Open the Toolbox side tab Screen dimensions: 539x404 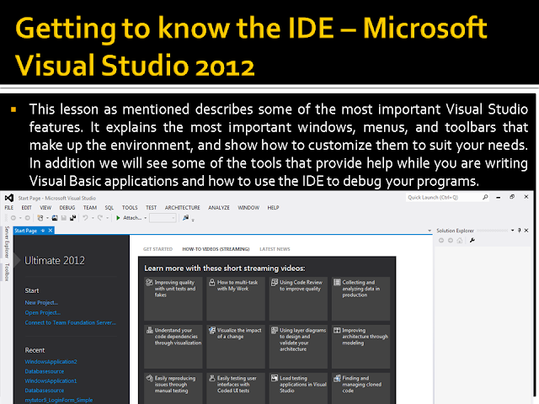(x=7, y=272)
